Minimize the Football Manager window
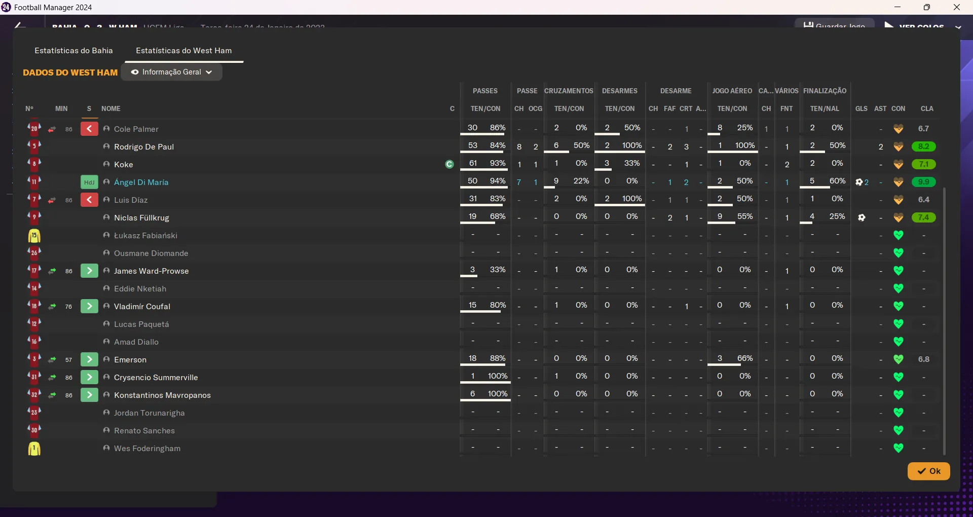The width and height of the screenshot is (973, 517). 897,7
